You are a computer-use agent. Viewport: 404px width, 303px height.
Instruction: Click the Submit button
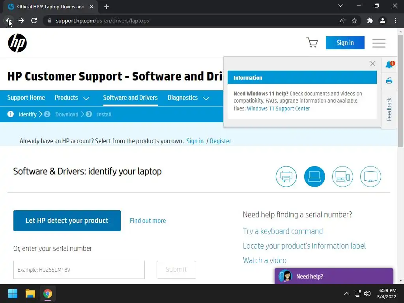[176, 269]
